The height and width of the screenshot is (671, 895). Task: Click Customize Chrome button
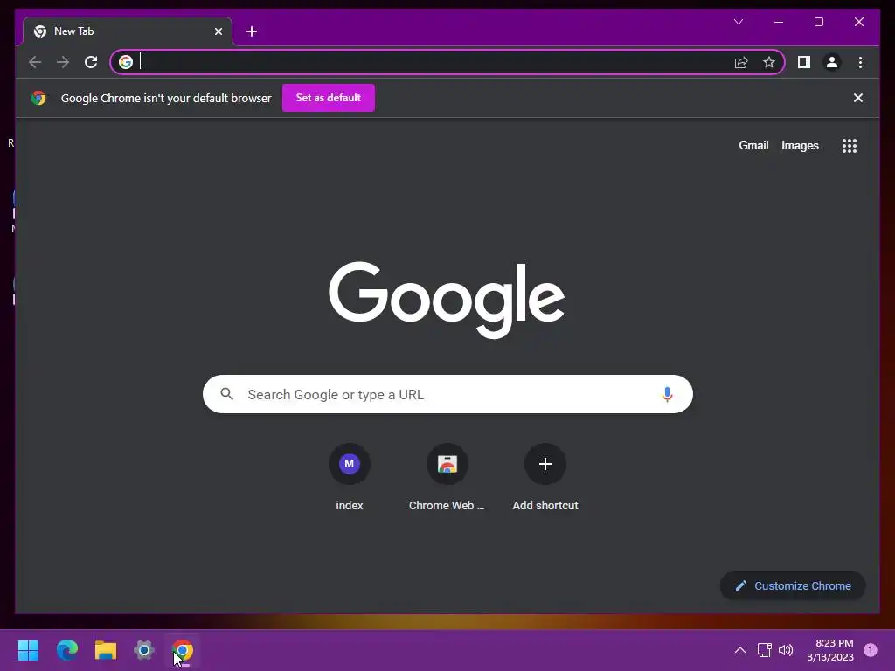click(793, 586)
